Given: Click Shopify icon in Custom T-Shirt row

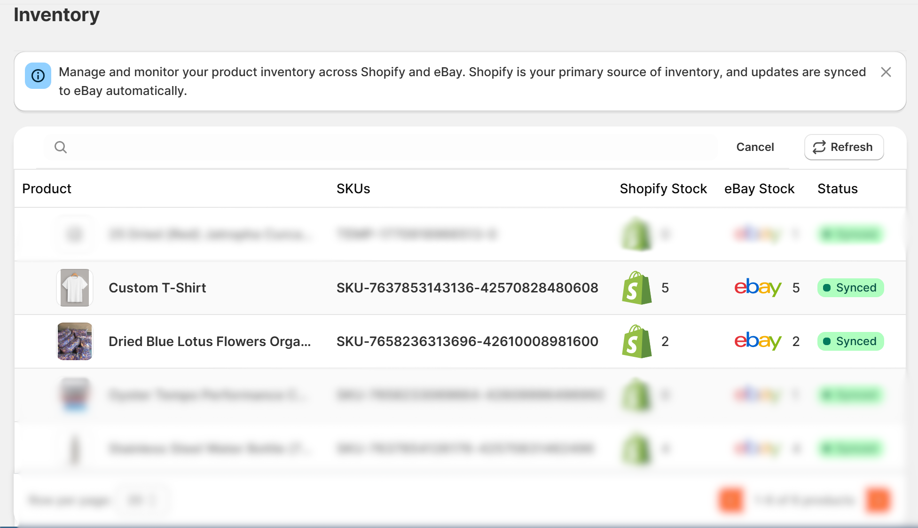Looking at the screenshot, I should point(636,288).
